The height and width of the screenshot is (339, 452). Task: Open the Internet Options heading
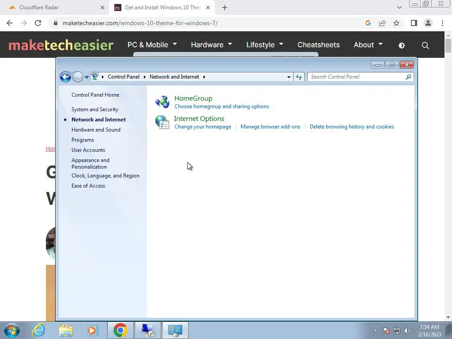(x=199, y=118)
